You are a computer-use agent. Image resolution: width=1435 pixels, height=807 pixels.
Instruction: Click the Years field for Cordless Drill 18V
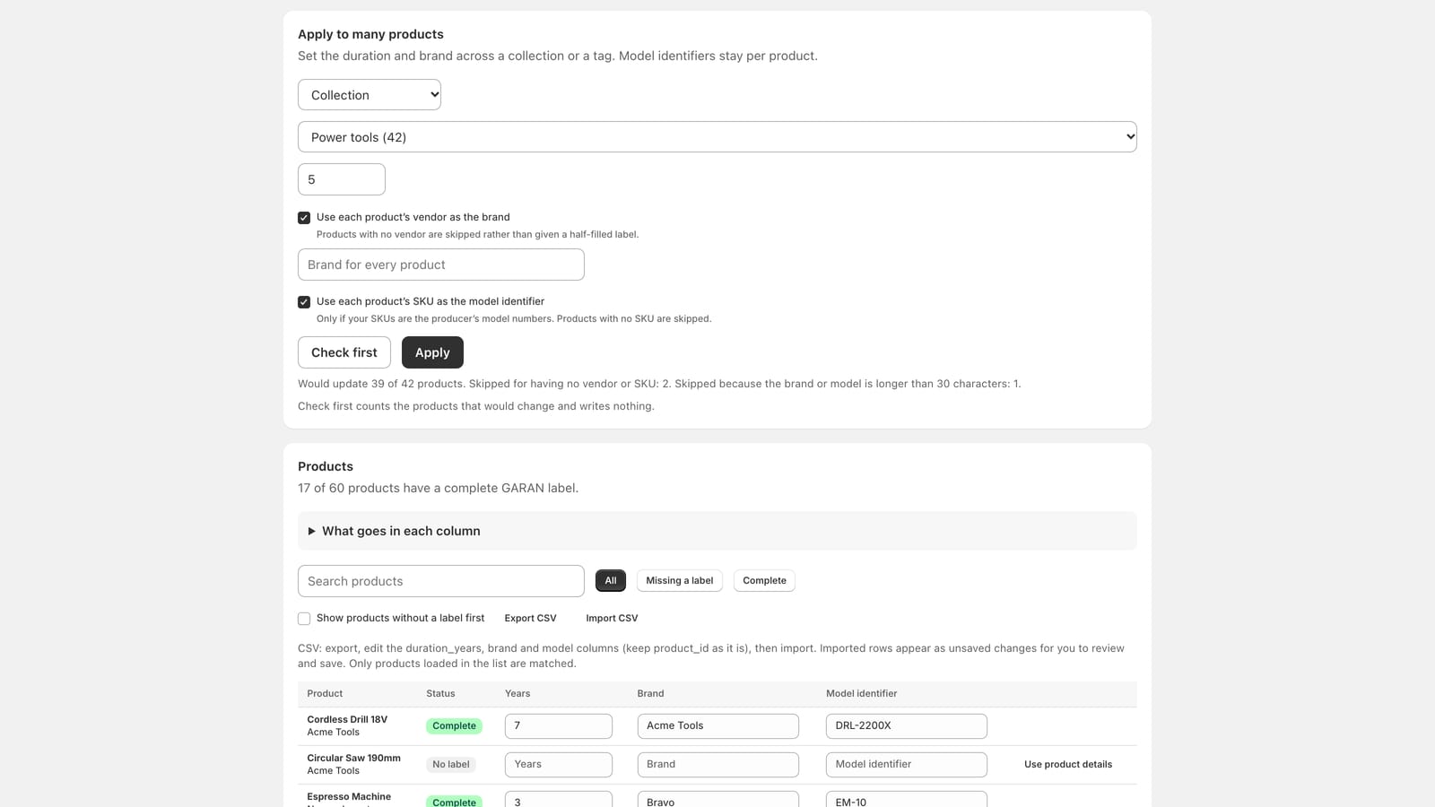coord(559,726)
